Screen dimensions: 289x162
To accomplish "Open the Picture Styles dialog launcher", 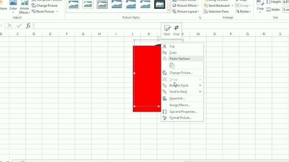I will coord(200,18).
